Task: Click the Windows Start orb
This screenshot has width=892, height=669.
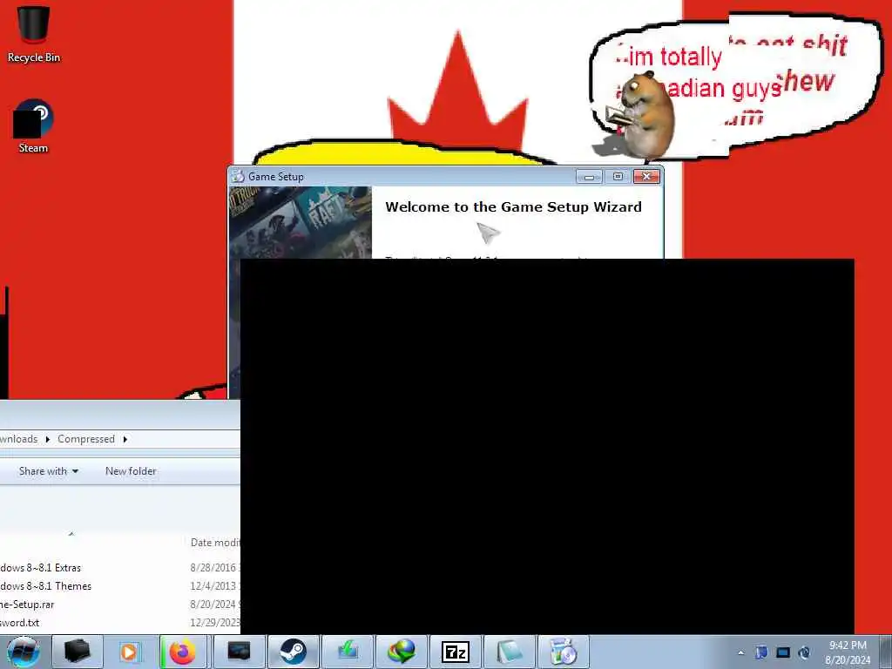Action: [x=24, y=652]
